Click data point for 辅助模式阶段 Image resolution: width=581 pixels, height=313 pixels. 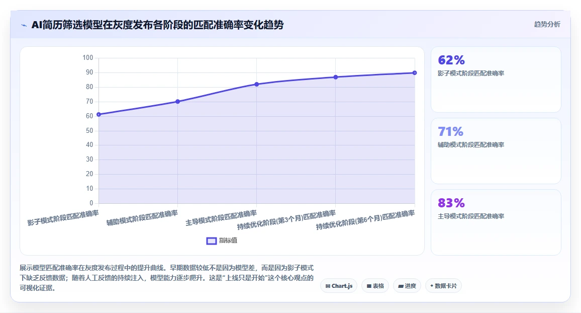coord(177,102)
